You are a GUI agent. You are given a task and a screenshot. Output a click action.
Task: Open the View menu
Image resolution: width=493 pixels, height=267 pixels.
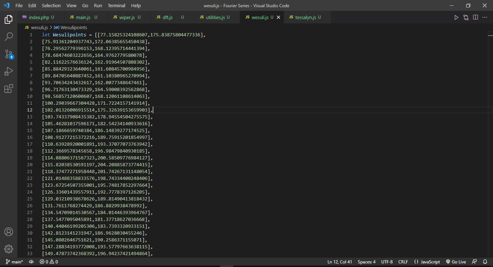[71, 5]
